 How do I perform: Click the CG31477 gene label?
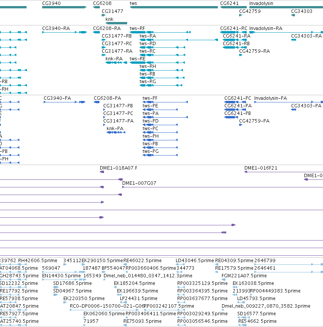112,11
